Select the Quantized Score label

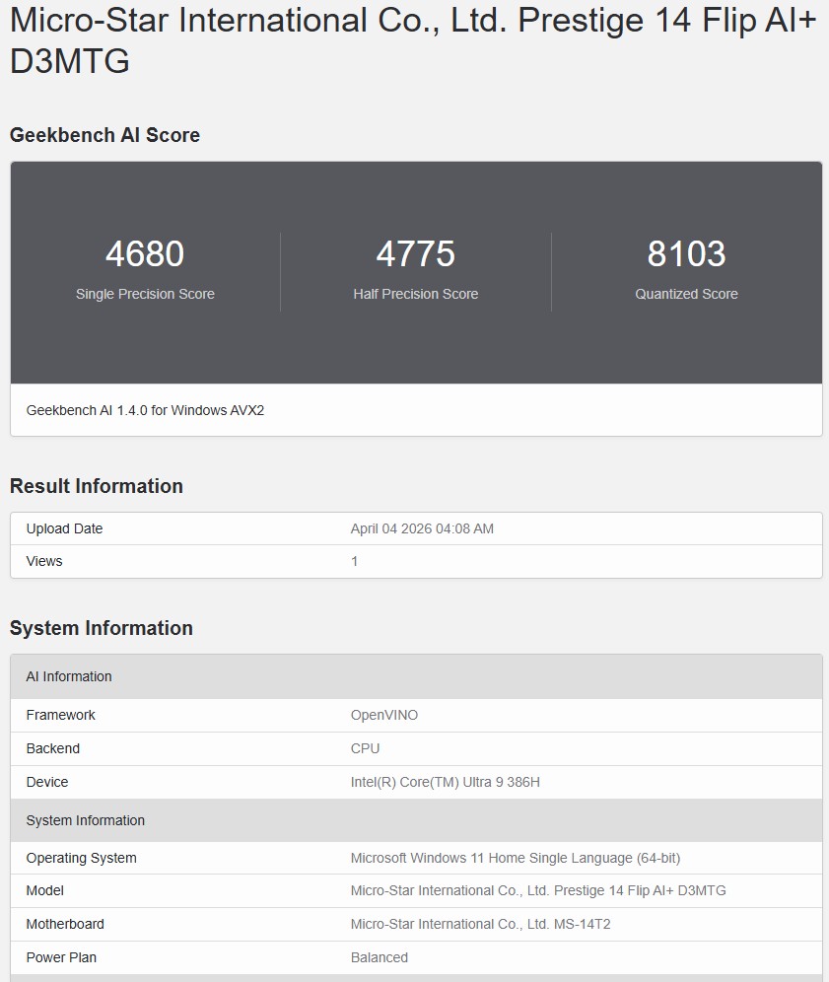coord(686,294)
